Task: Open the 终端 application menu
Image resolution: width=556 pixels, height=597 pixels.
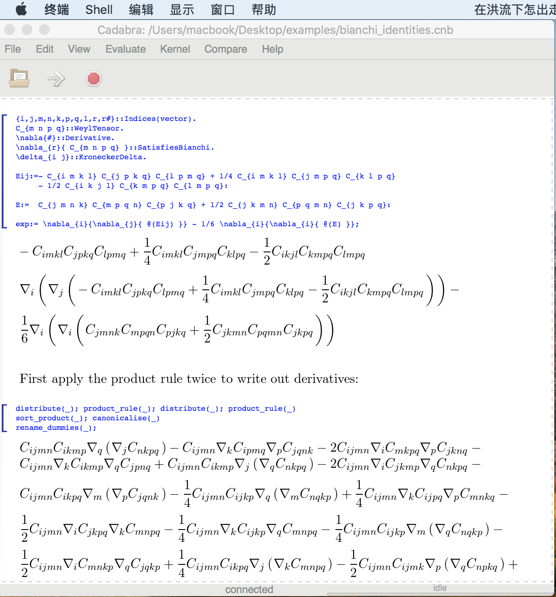Action: click(x=57, y=10)
